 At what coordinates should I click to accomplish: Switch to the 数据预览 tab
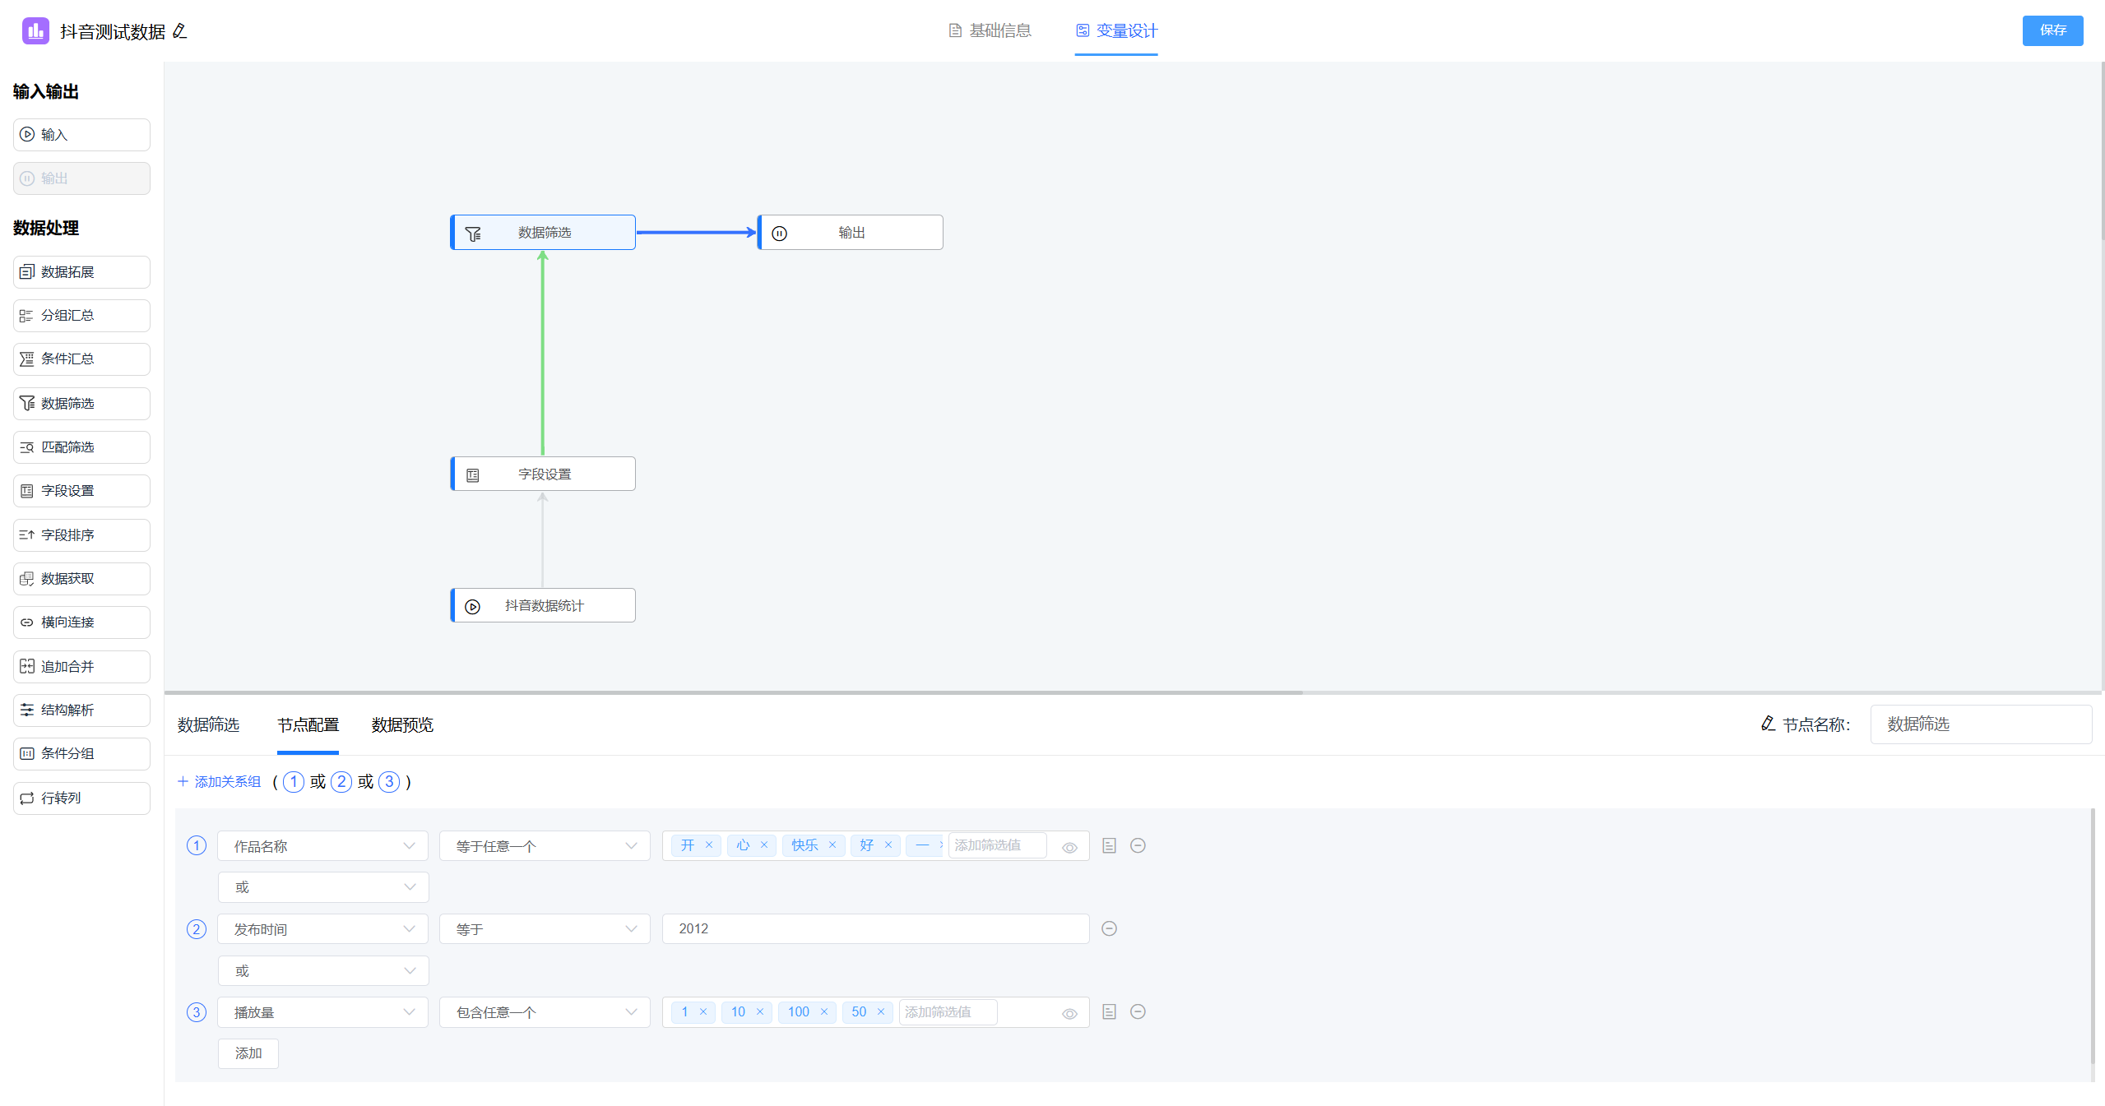401,724
